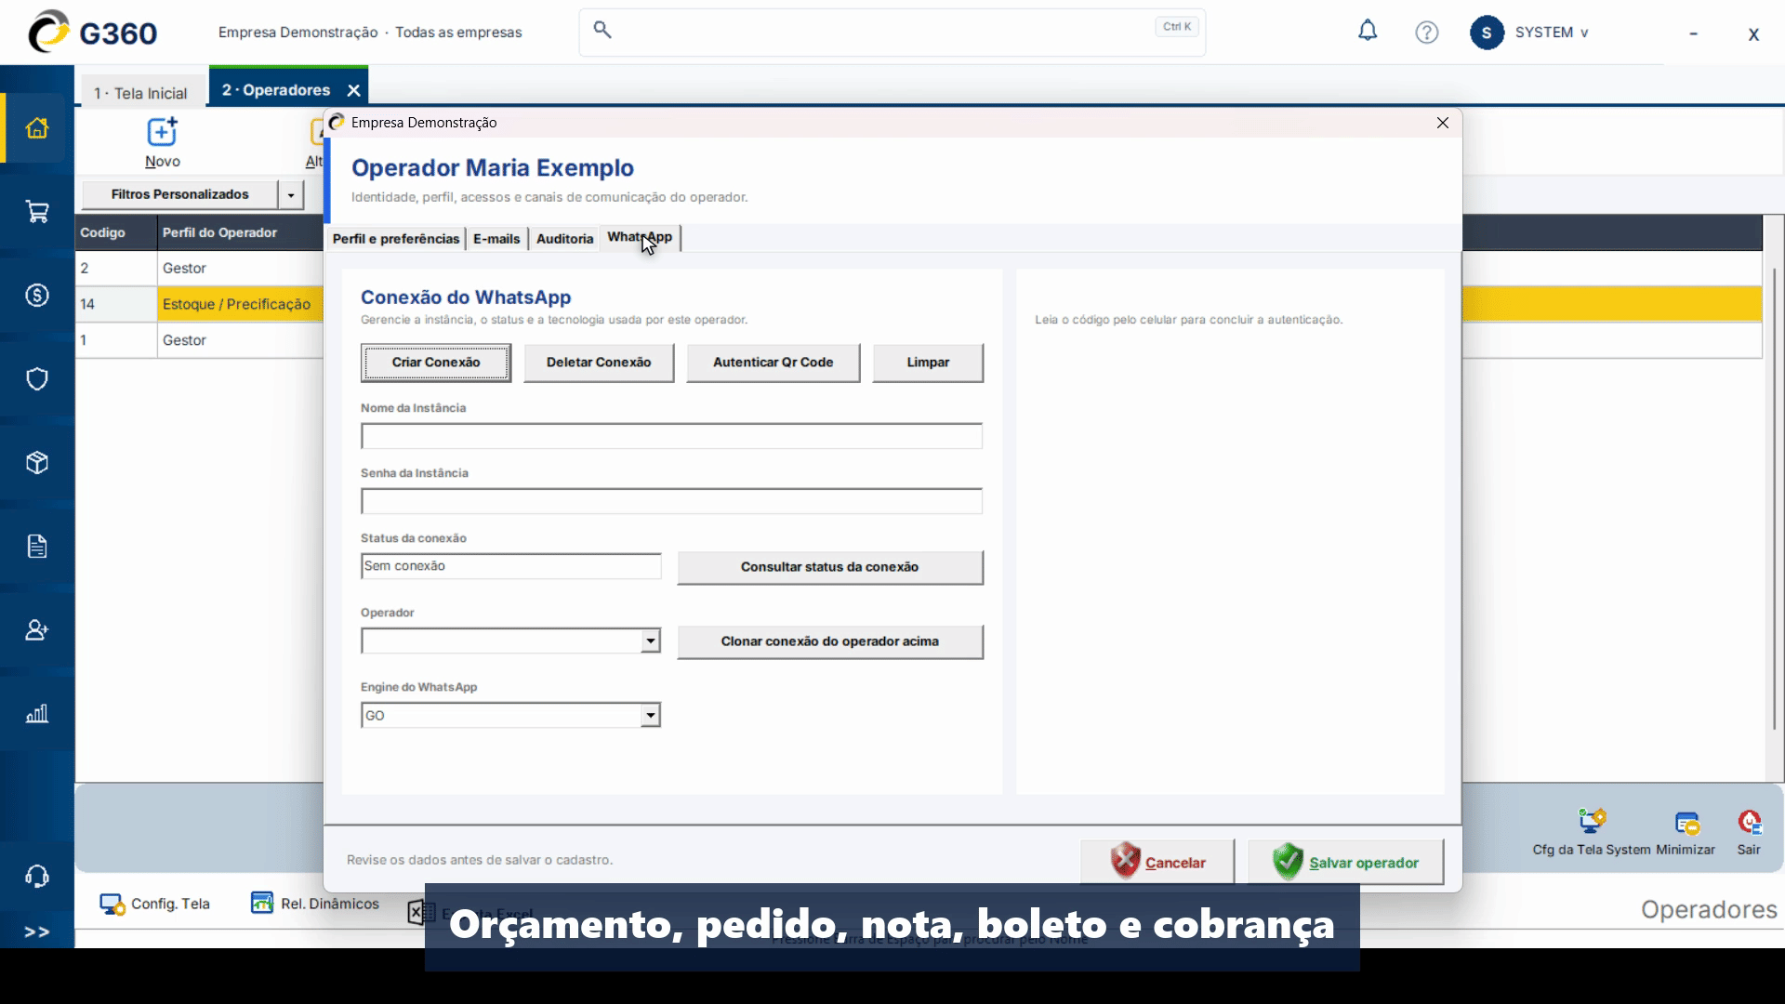Switch to the 1 · Tela Inicial tab

140,93
